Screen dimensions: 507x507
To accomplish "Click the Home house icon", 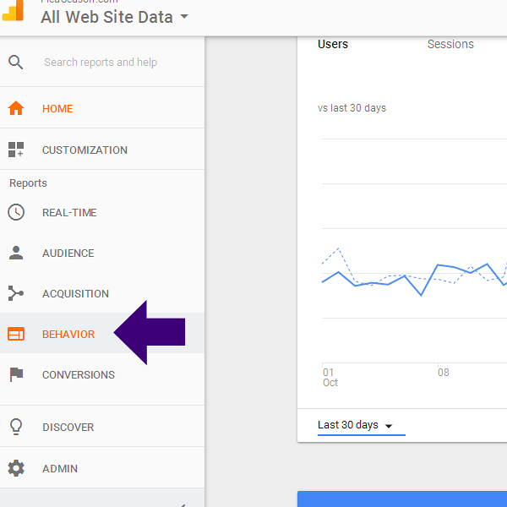I will coord(15,108).
